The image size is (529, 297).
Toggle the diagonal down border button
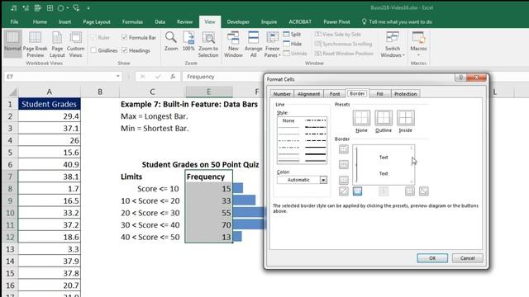pyautogui.click(x=424, y=191)
